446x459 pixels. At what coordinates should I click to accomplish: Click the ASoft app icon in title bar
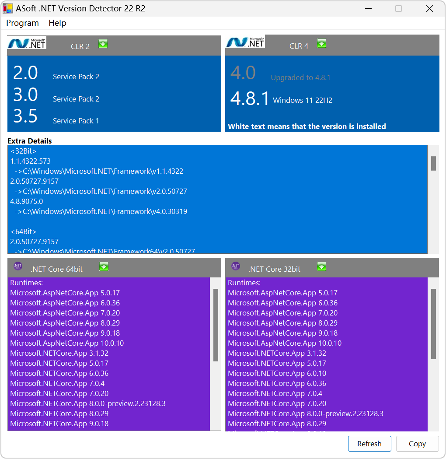[x=8, y=8]
